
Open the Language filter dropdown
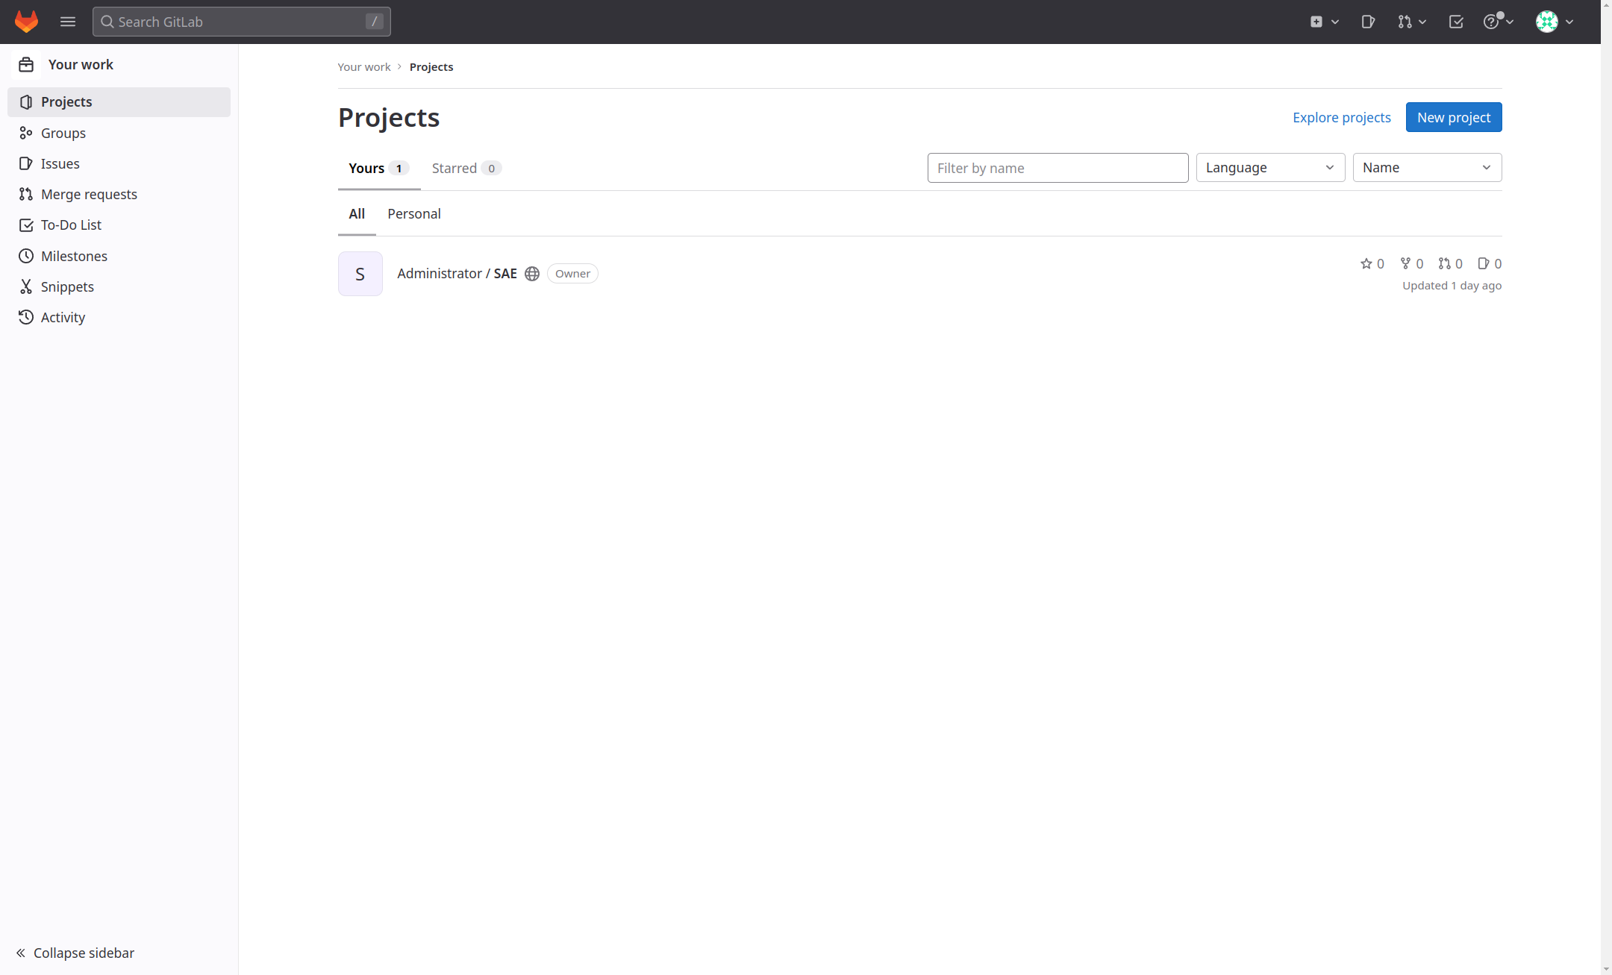[1270, 168]
